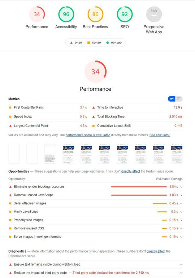
Task: Switch metrics to the blue compact view toggle
Action: pyautogui.click(x=172, y=99)
